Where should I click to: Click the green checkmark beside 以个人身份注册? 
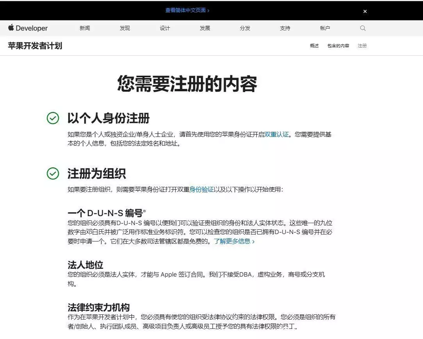pyautogui.click(x=53, y=118)
